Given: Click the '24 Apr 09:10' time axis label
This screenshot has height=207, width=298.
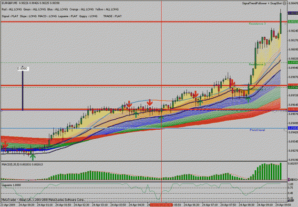Looking at the screenshot, I should [x=265, y=205].
